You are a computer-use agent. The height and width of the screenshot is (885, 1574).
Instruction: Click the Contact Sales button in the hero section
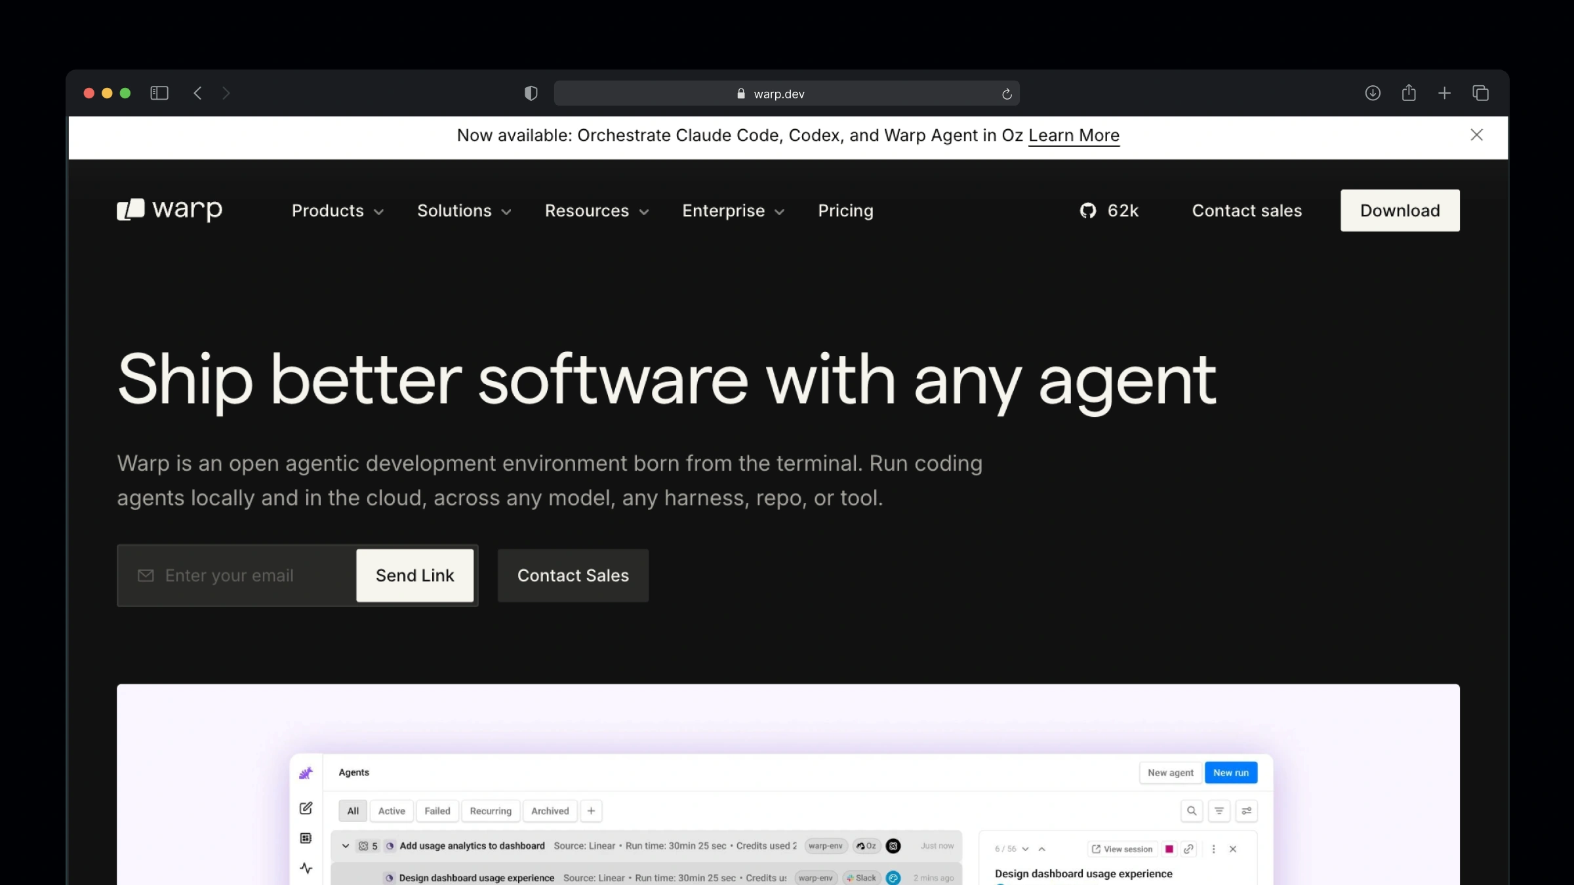(573, 575)
